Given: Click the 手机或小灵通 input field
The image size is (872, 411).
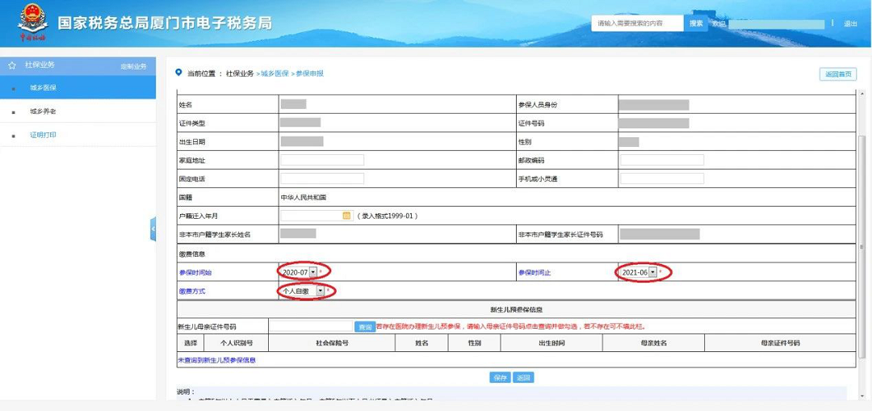Looking at the screenshot, I should pyautogui.click(x=662, y=178).
